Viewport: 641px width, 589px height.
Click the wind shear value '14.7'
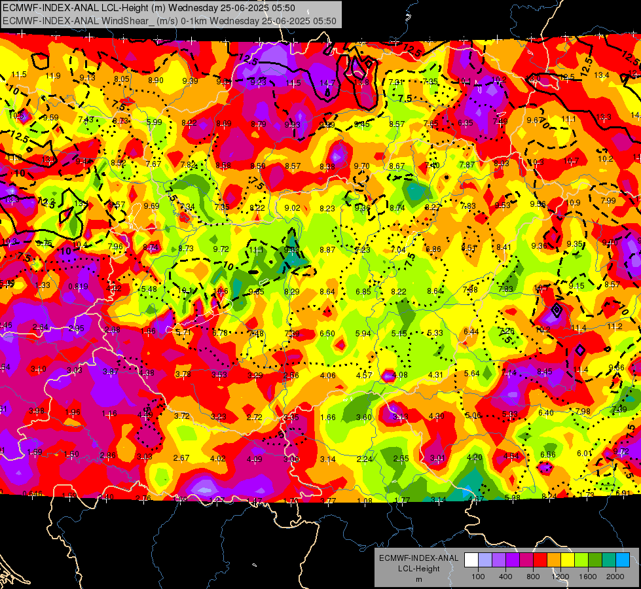pos(327,83)
